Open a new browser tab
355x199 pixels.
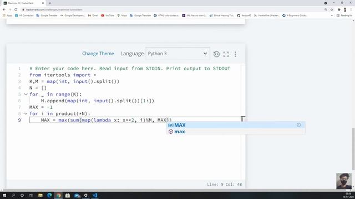coord(50,3)
